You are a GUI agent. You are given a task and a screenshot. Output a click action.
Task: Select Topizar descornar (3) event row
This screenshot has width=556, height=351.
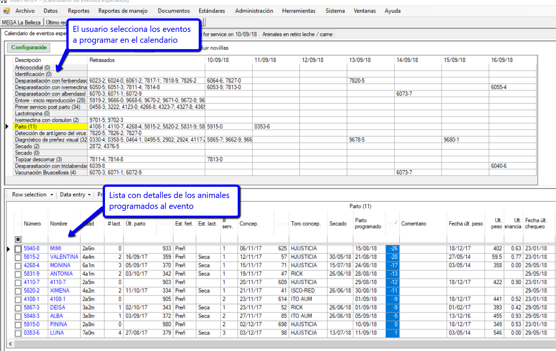(x=50, y=159)
